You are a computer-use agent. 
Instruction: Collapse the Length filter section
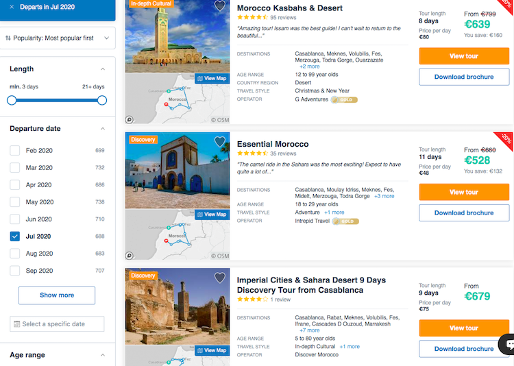coord(103,69)
